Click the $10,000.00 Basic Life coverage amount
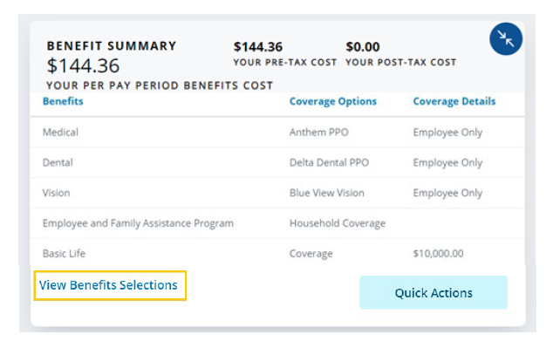Image resolution: width=553 pixels, height=348 pixels. 438,254
